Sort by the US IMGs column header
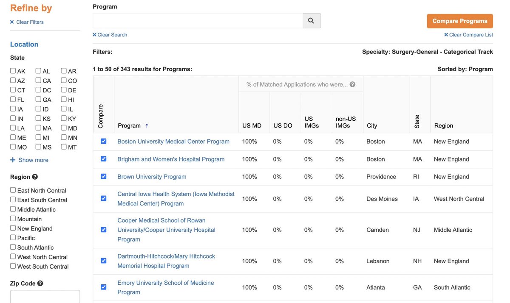 312,122
